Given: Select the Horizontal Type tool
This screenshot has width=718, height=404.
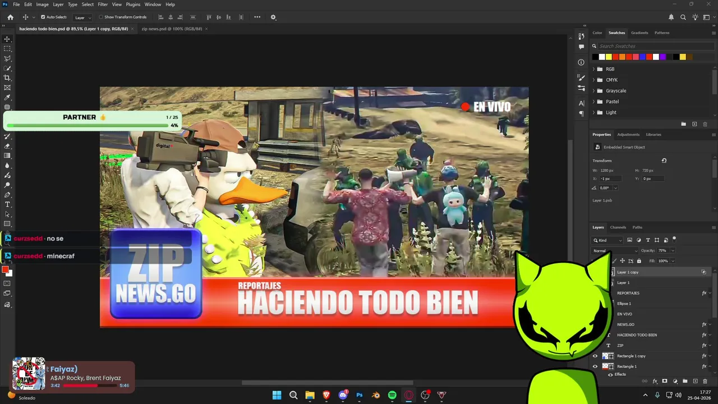Looking at the screenshot, I should point(7,204).
